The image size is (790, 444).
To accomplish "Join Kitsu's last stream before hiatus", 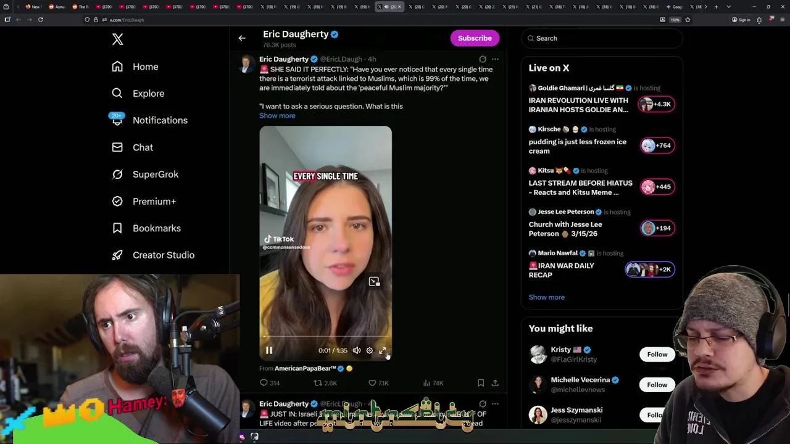I will coord(580,187).
